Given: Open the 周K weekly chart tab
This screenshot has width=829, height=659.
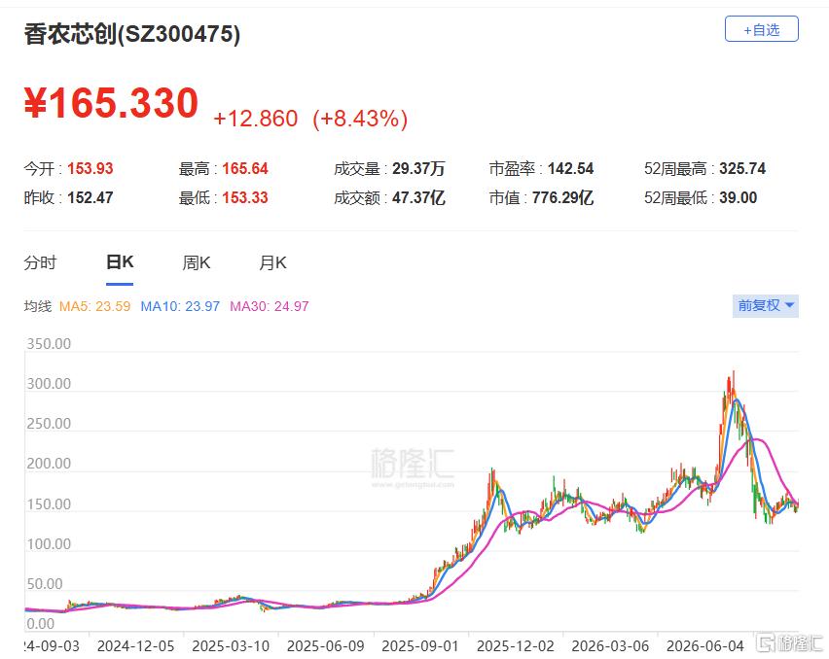Looking at the screenshot, I should [x=197, y=262].
